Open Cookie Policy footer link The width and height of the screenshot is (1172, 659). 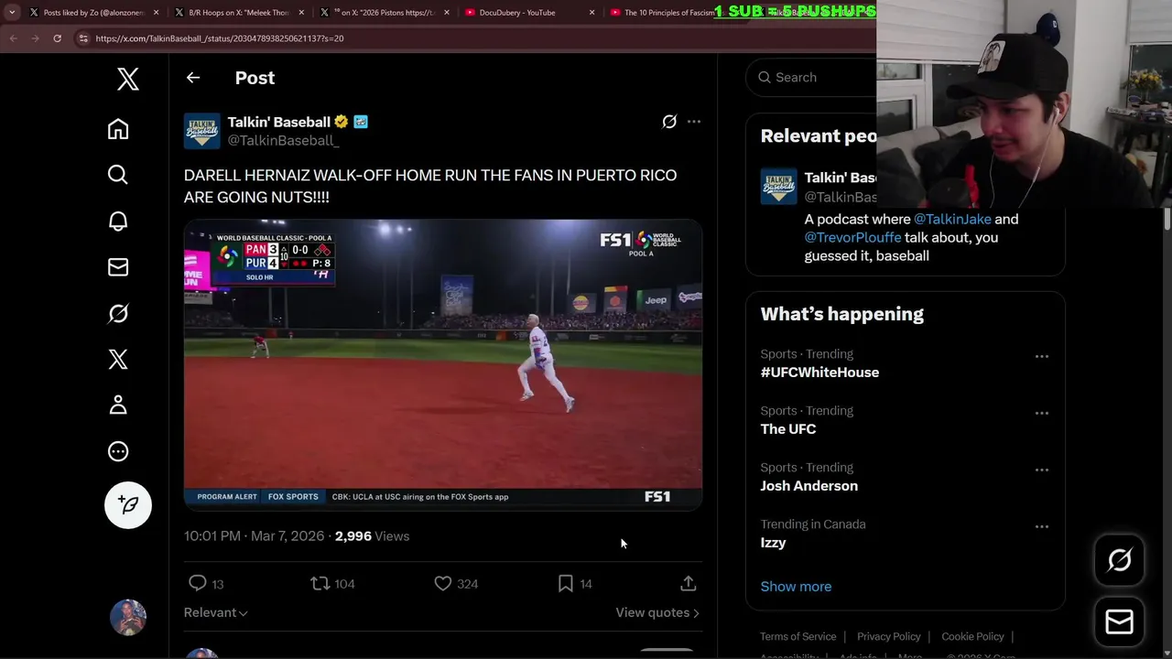[972, 636]
